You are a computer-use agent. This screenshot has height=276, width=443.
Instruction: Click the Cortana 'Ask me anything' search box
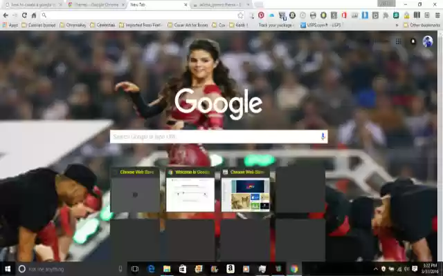(x=71, y=269)
